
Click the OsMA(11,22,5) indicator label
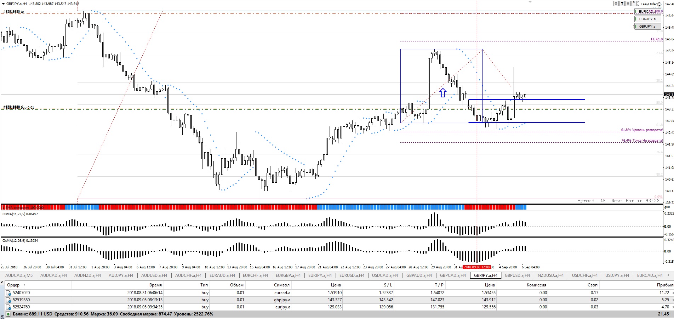(20, 214)
